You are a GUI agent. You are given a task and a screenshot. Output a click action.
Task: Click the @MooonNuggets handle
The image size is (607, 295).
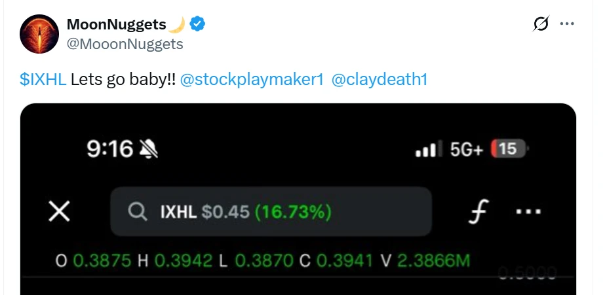pyautogui.click(x=125, y=44)
